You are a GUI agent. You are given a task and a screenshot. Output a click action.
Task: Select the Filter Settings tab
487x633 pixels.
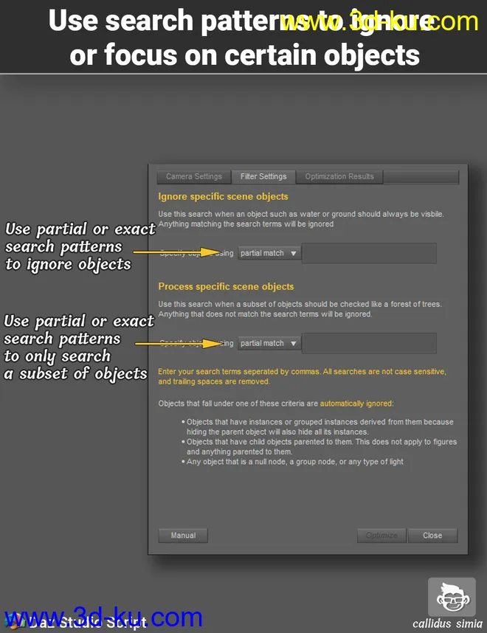(x=263, y=177)
